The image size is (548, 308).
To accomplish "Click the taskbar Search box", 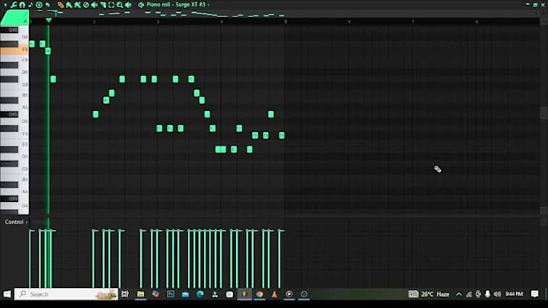I will pyautogui.click(x=66, y=294).
